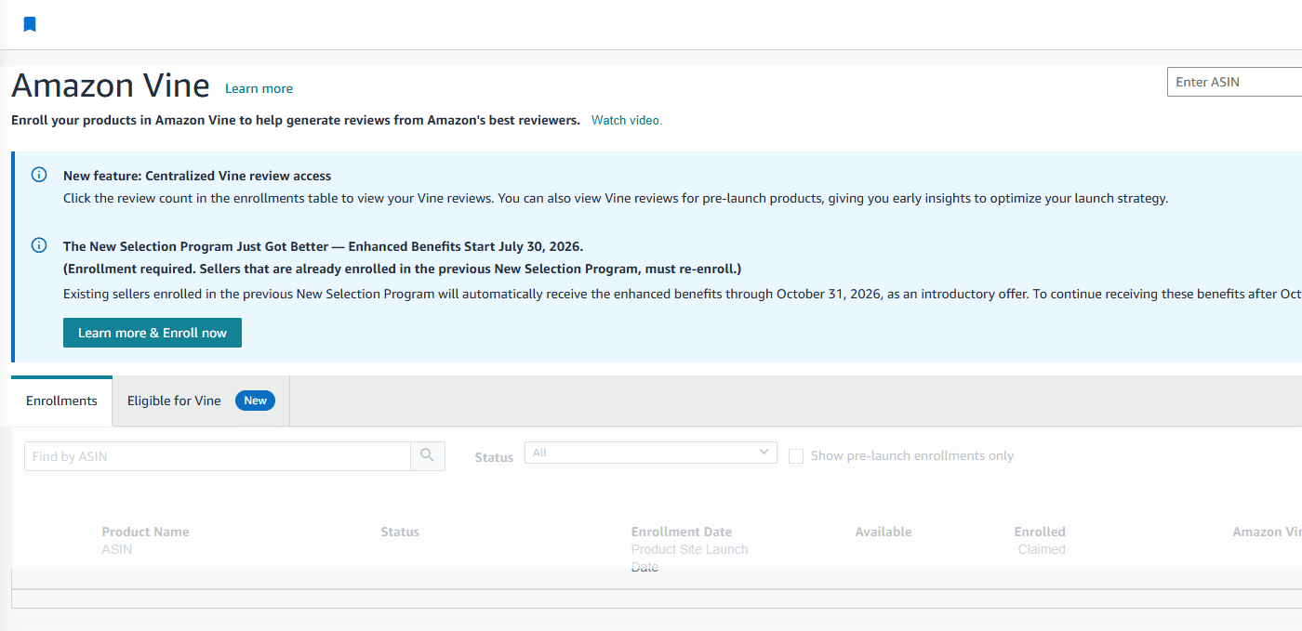Click the Available column header
Viewport: 1302px width, 631px height.
[883, 532]
